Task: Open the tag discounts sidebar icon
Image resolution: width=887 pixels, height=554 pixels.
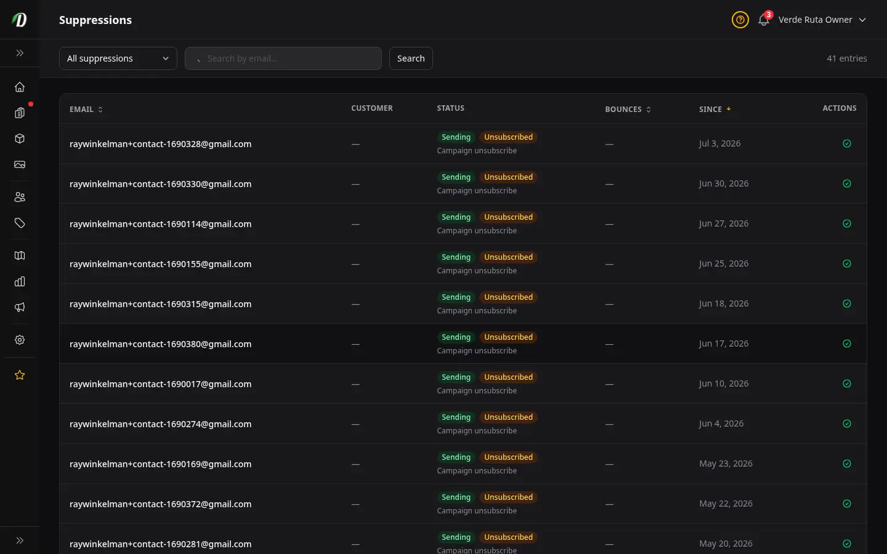Action: [20, 223]
